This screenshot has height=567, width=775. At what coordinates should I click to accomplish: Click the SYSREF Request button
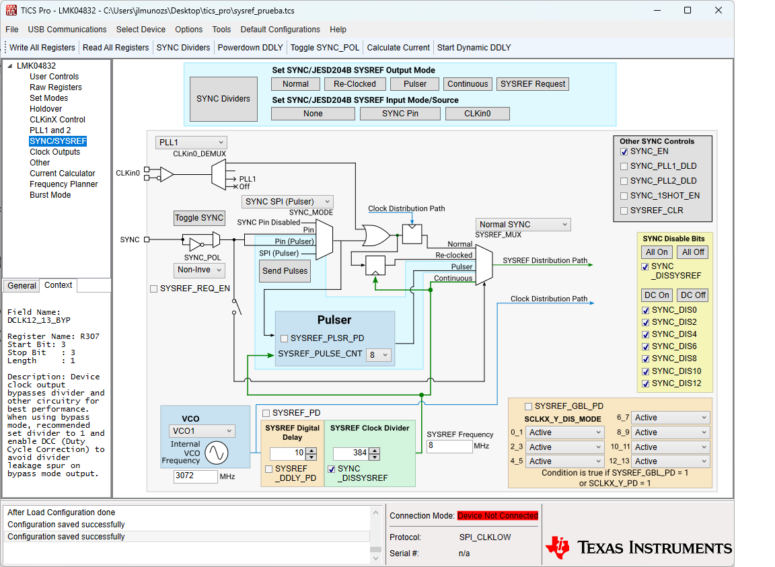pyautogui.click(x=533, y=84)
